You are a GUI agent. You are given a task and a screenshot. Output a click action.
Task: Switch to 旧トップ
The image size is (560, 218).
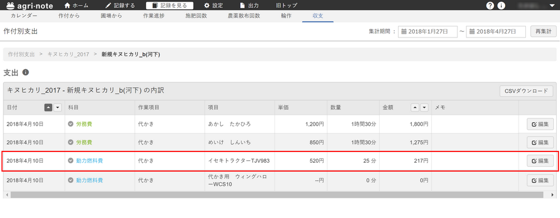click(286, 6)
